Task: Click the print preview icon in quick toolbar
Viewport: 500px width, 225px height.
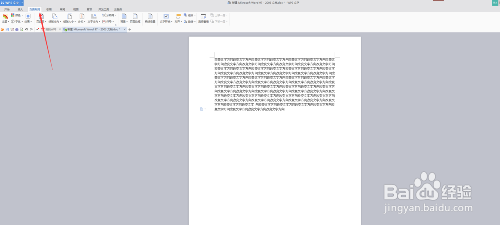Action: (21, 29)
